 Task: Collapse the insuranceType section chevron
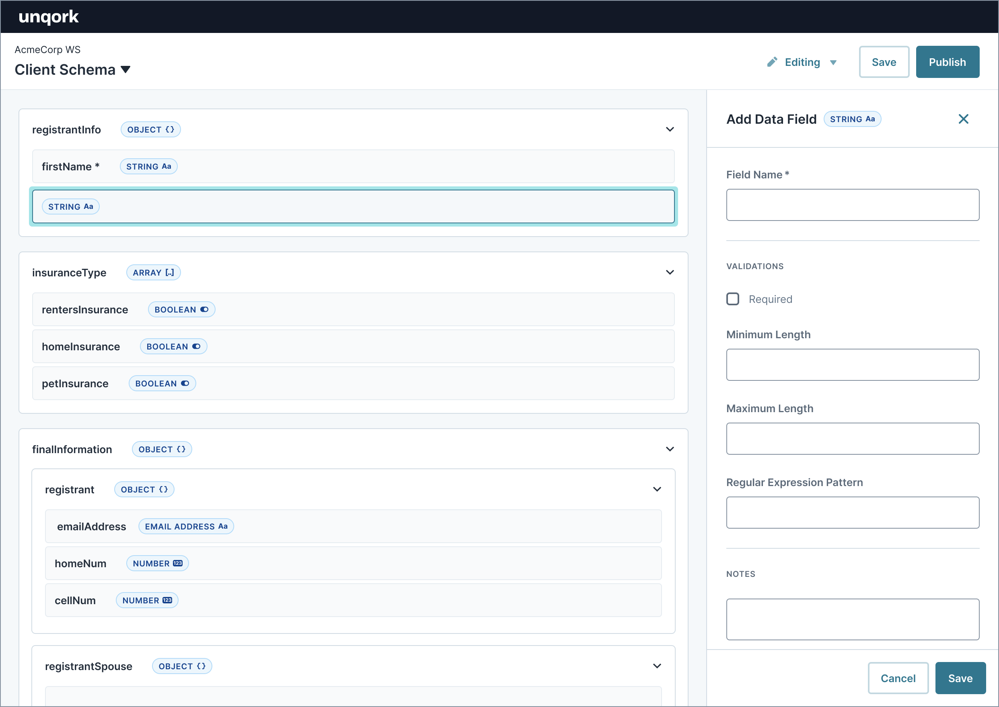[x=670, y=272]
